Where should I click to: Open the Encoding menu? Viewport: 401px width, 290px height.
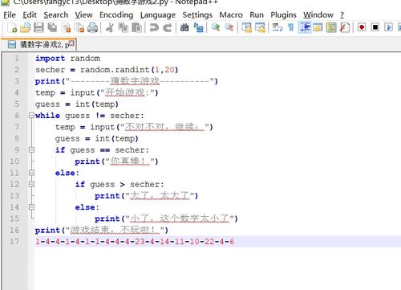click(116, 14)
